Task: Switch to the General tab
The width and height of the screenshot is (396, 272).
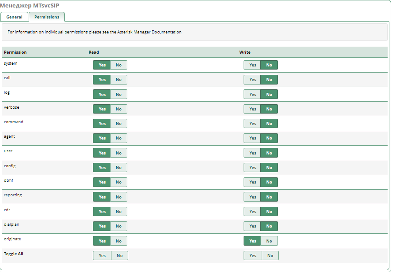Action: [14, 17]
